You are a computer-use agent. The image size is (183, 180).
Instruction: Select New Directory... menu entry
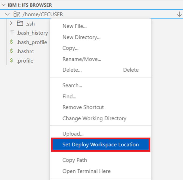coord(81,37)
